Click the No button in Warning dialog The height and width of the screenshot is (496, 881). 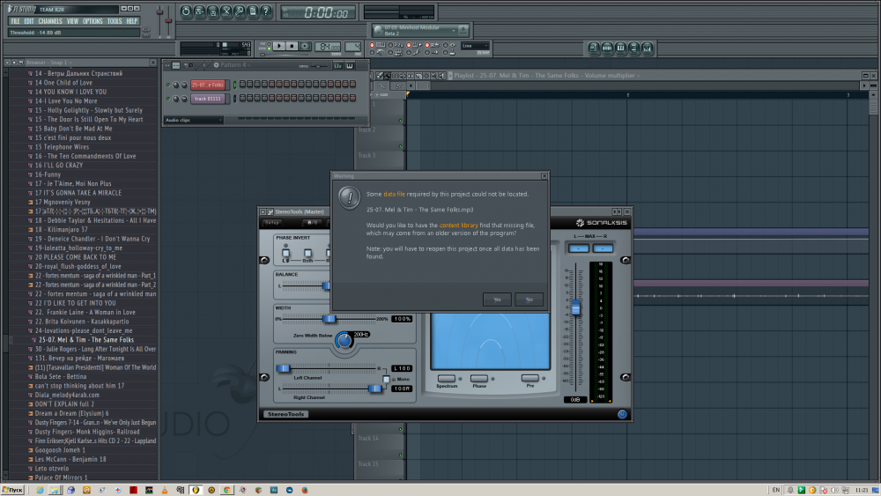point(529,300)
